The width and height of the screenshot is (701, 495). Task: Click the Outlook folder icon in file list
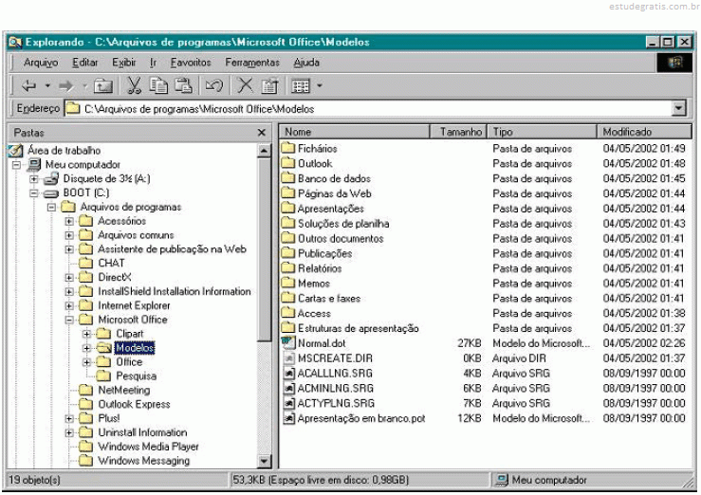[x=288, y=163]
